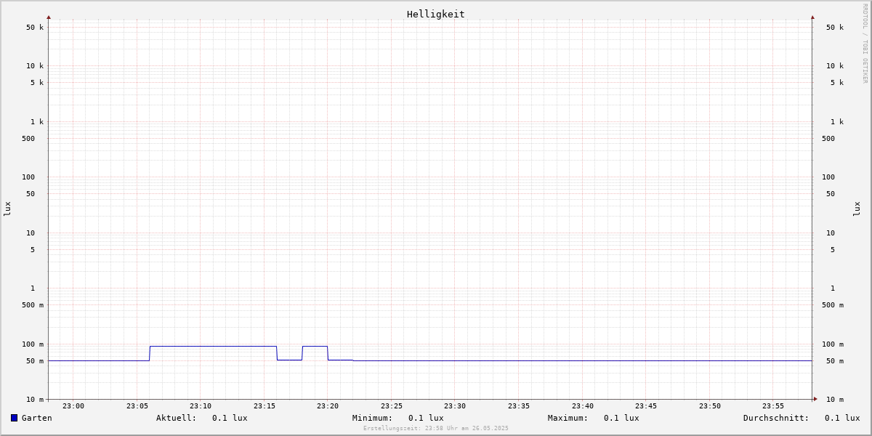
Task: Click the left axis 1 k label
Action: pyautogui.click(x=37, y=122)
